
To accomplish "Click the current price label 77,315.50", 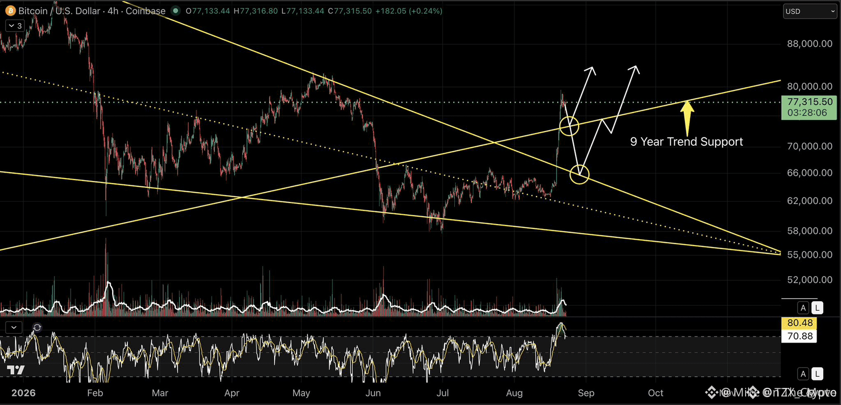I will click(x=810, y=102).
